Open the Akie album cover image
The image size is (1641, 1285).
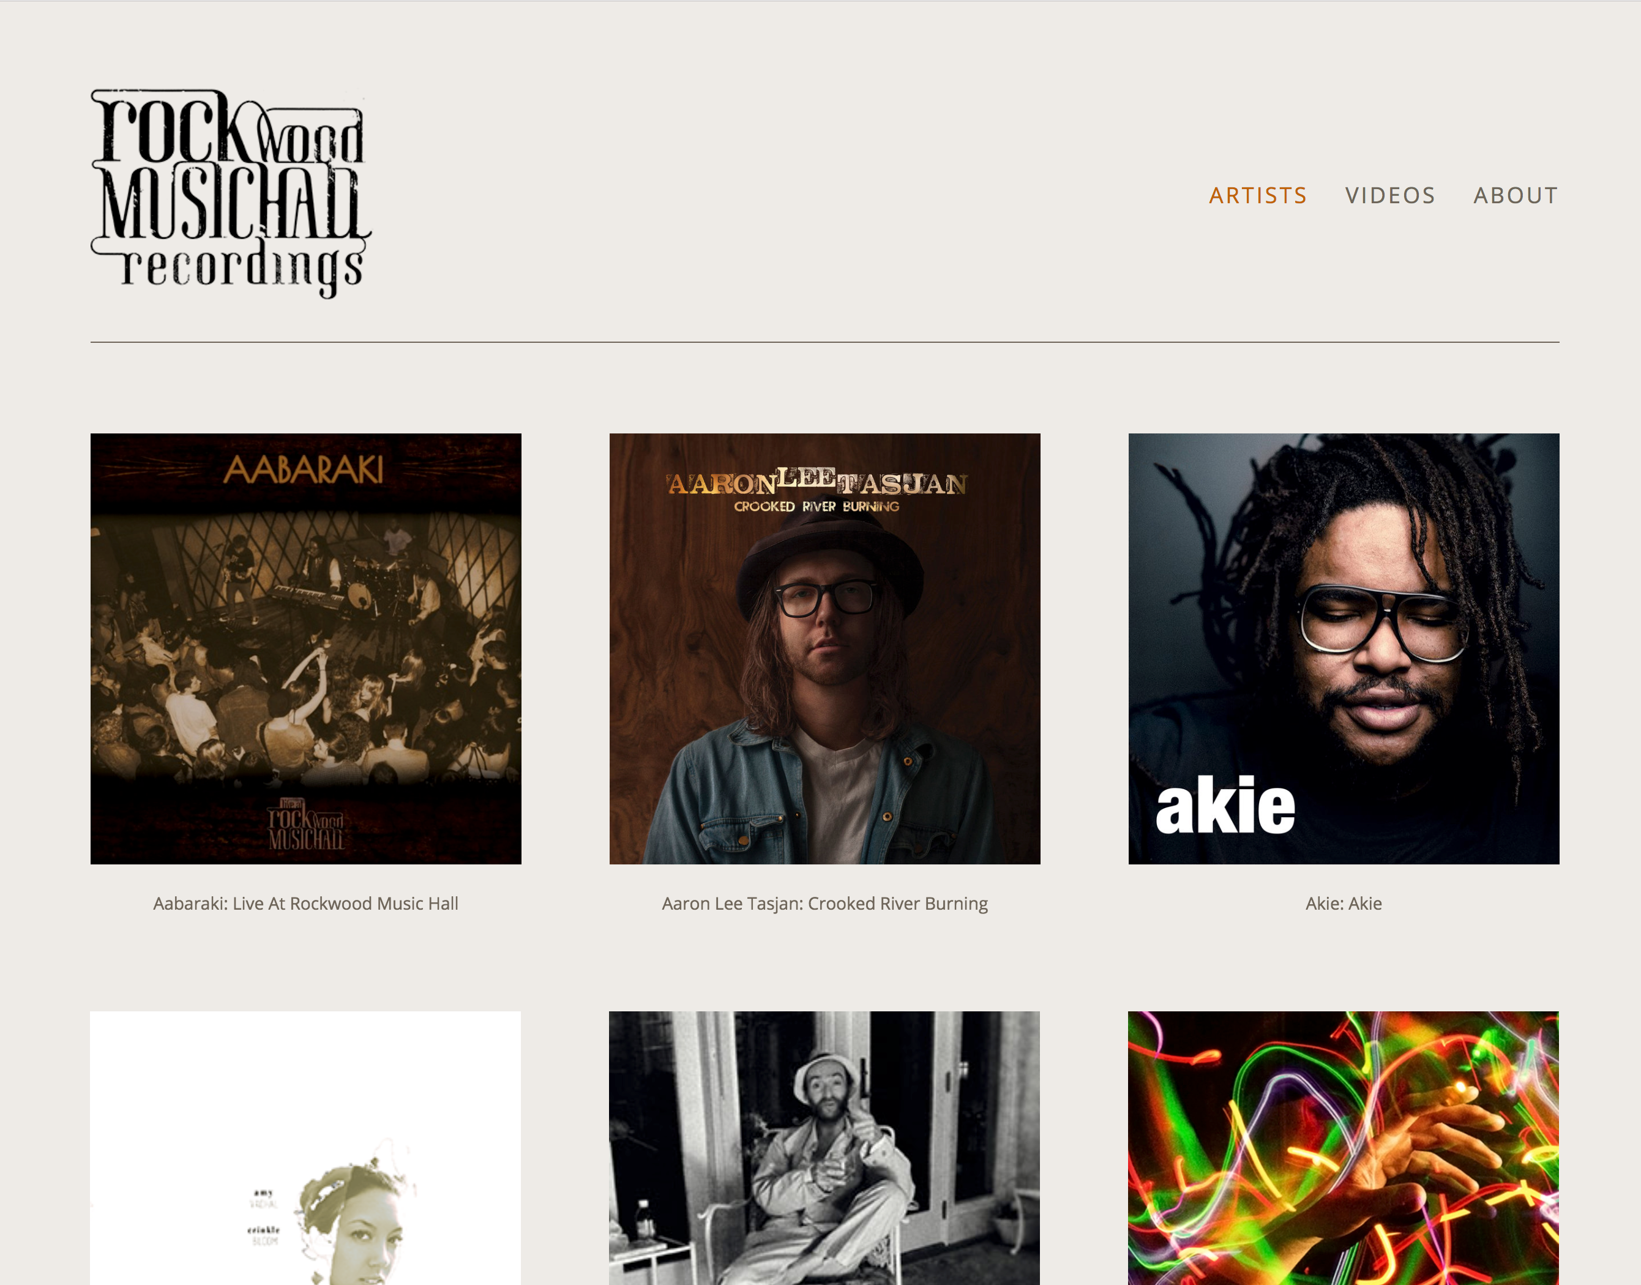(1343, 648)
